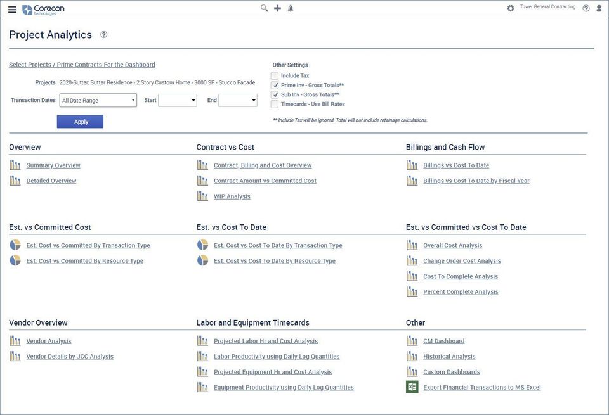Click chart icon beside Projected Labor Hr and Cost Analysis
609x415 pixels.
(x=202, y=341)
